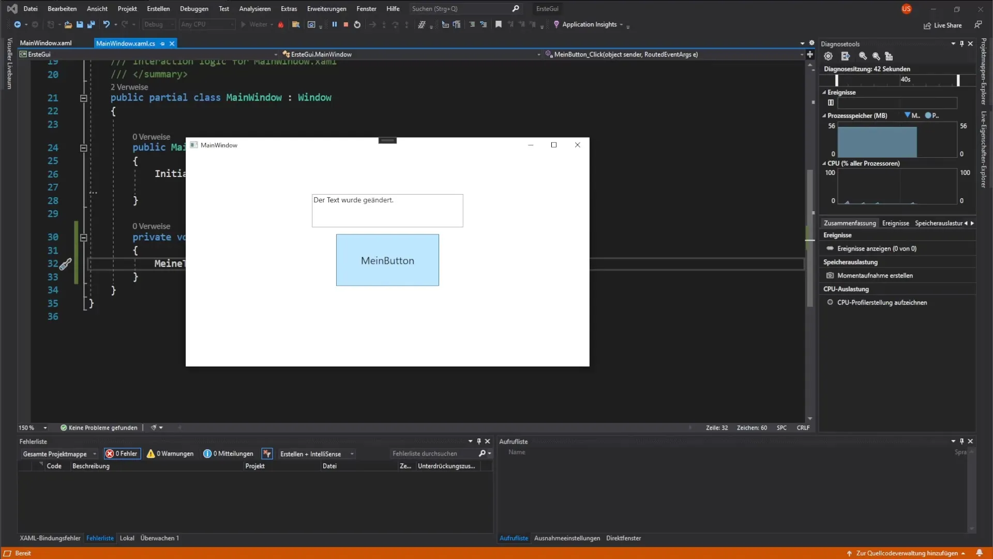993x559 pixels.
Task: Click Zur Quellcodeverwaltung hinzufügen
Action: [x=906, y=553]
